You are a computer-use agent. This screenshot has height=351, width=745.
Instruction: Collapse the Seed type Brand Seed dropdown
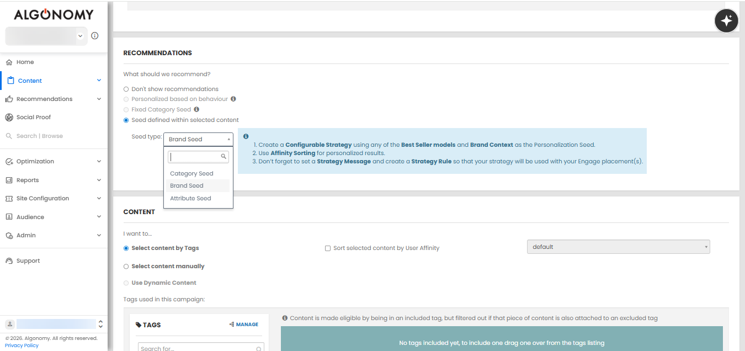coord(198,140)
